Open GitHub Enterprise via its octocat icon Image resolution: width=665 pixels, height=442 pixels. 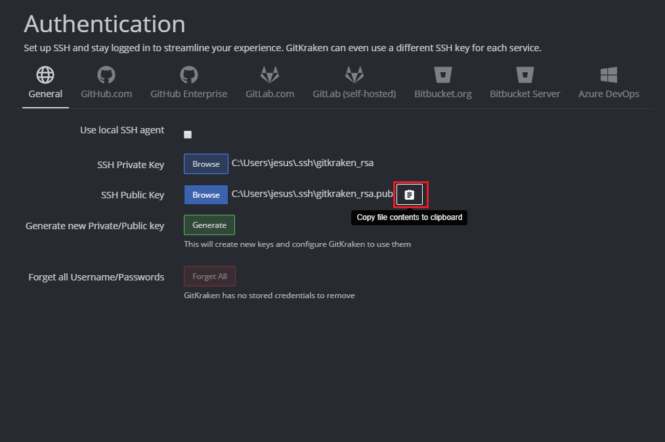click(x=189, y=75)
